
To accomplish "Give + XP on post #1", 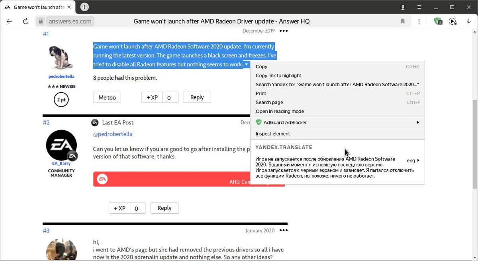I will tap(152, 97).
